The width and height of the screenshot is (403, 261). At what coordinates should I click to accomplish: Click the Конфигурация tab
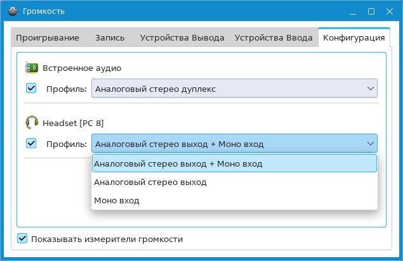point(353,37)
